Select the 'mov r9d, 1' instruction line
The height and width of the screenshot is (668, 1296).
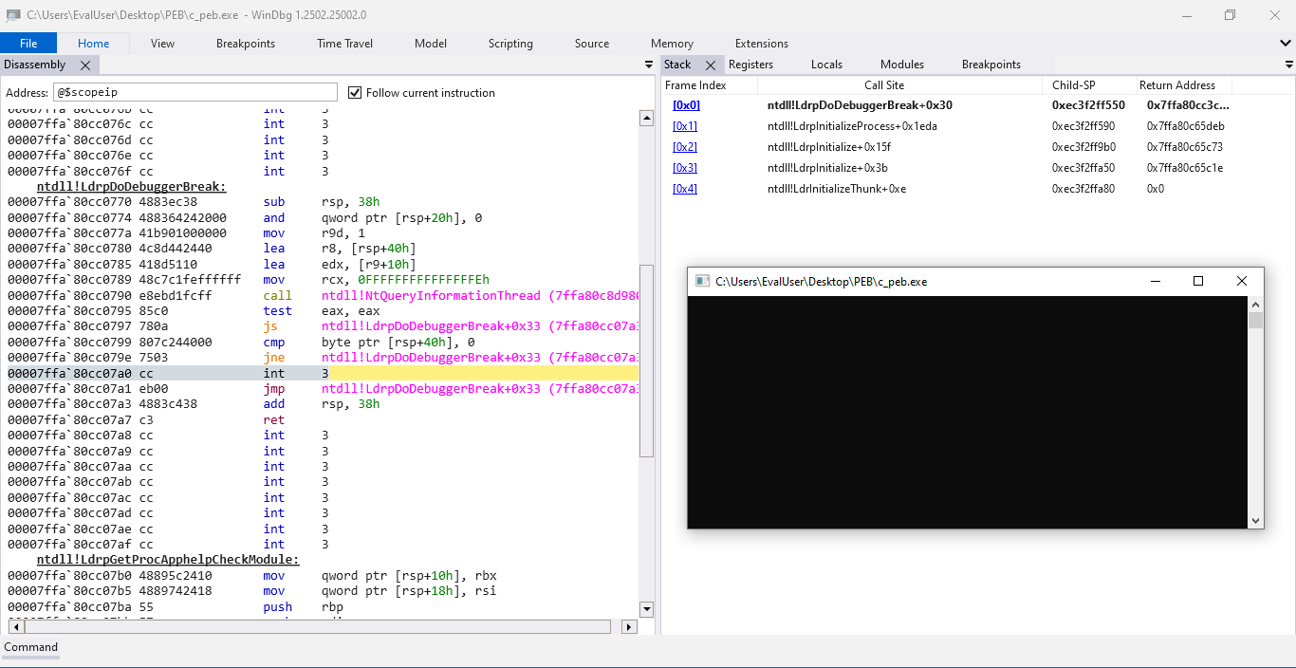click(323, 233)
